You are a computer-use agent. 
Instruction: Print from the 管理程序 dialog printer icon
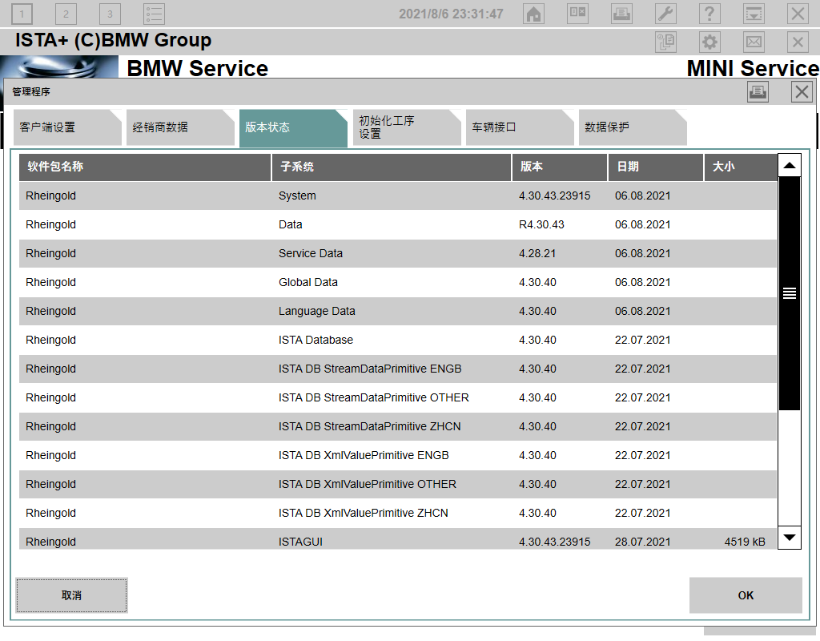coord(758,92)
